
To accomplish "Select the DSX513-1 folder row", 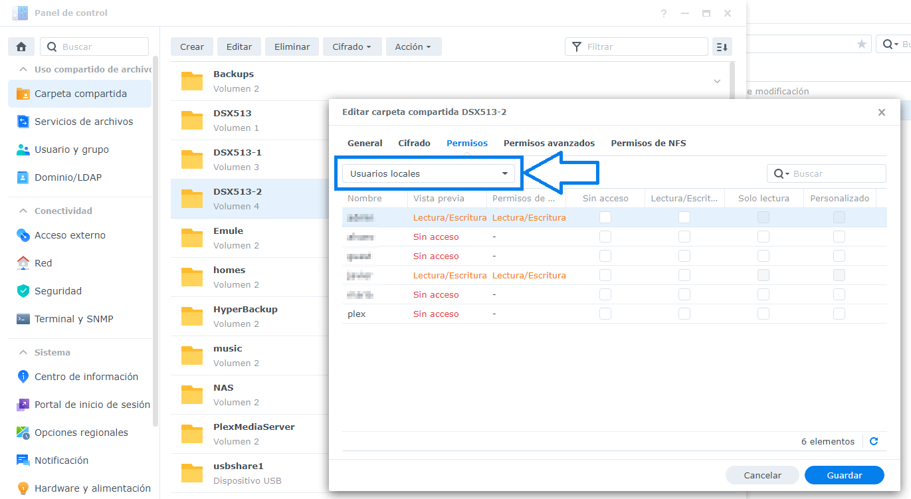I will click(x=250, y=159).
